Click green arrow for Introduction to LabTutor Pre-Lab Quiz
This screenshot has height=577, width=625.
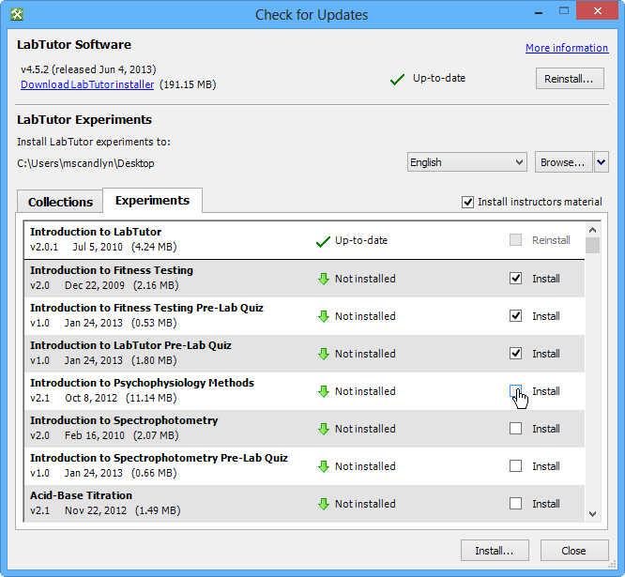pyautogui.click(x=324, y=354)
